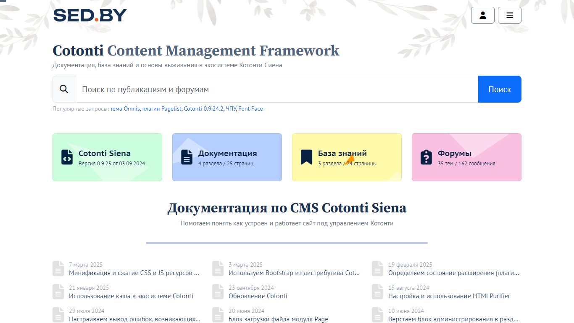Open article 'Использование кэша в экосистеме Cotonti'

[x=131, y=296]
